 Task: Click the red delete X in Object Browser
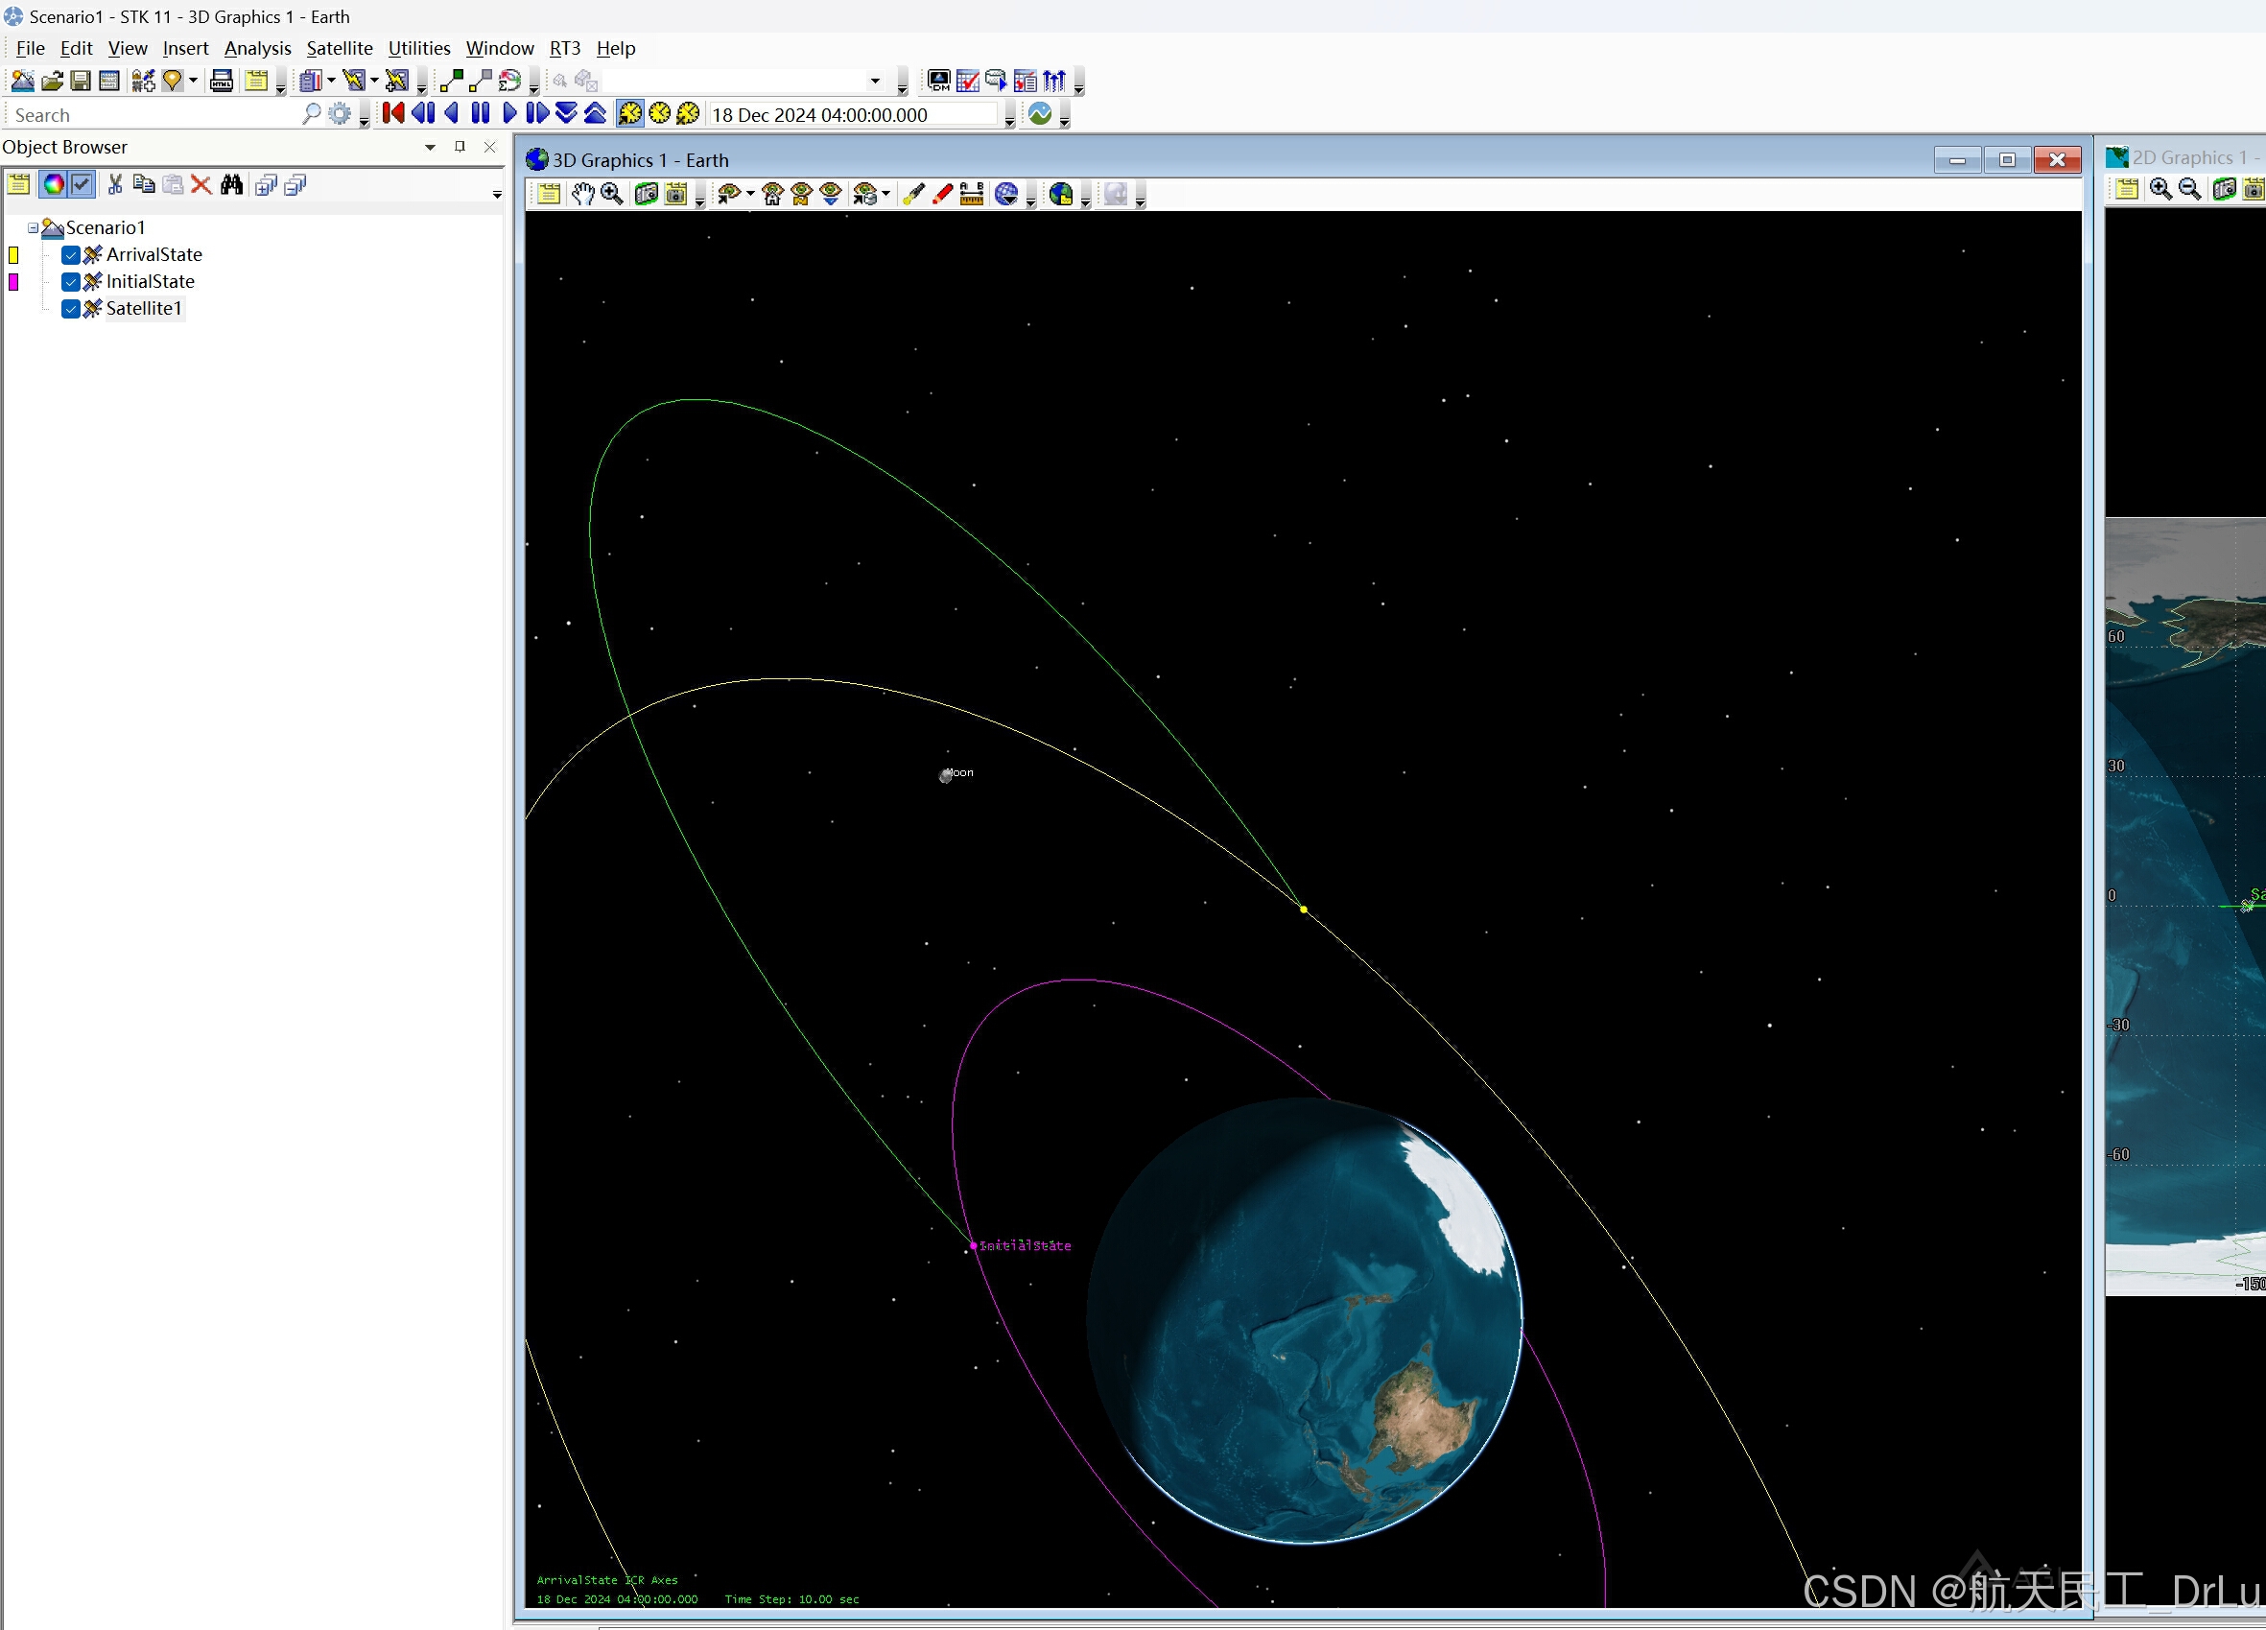point(201,185)
